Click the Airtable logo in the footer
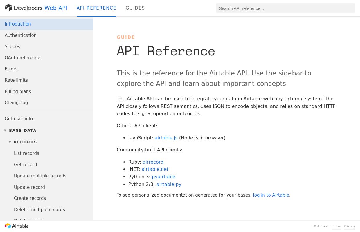 click(x=17, y=226)
